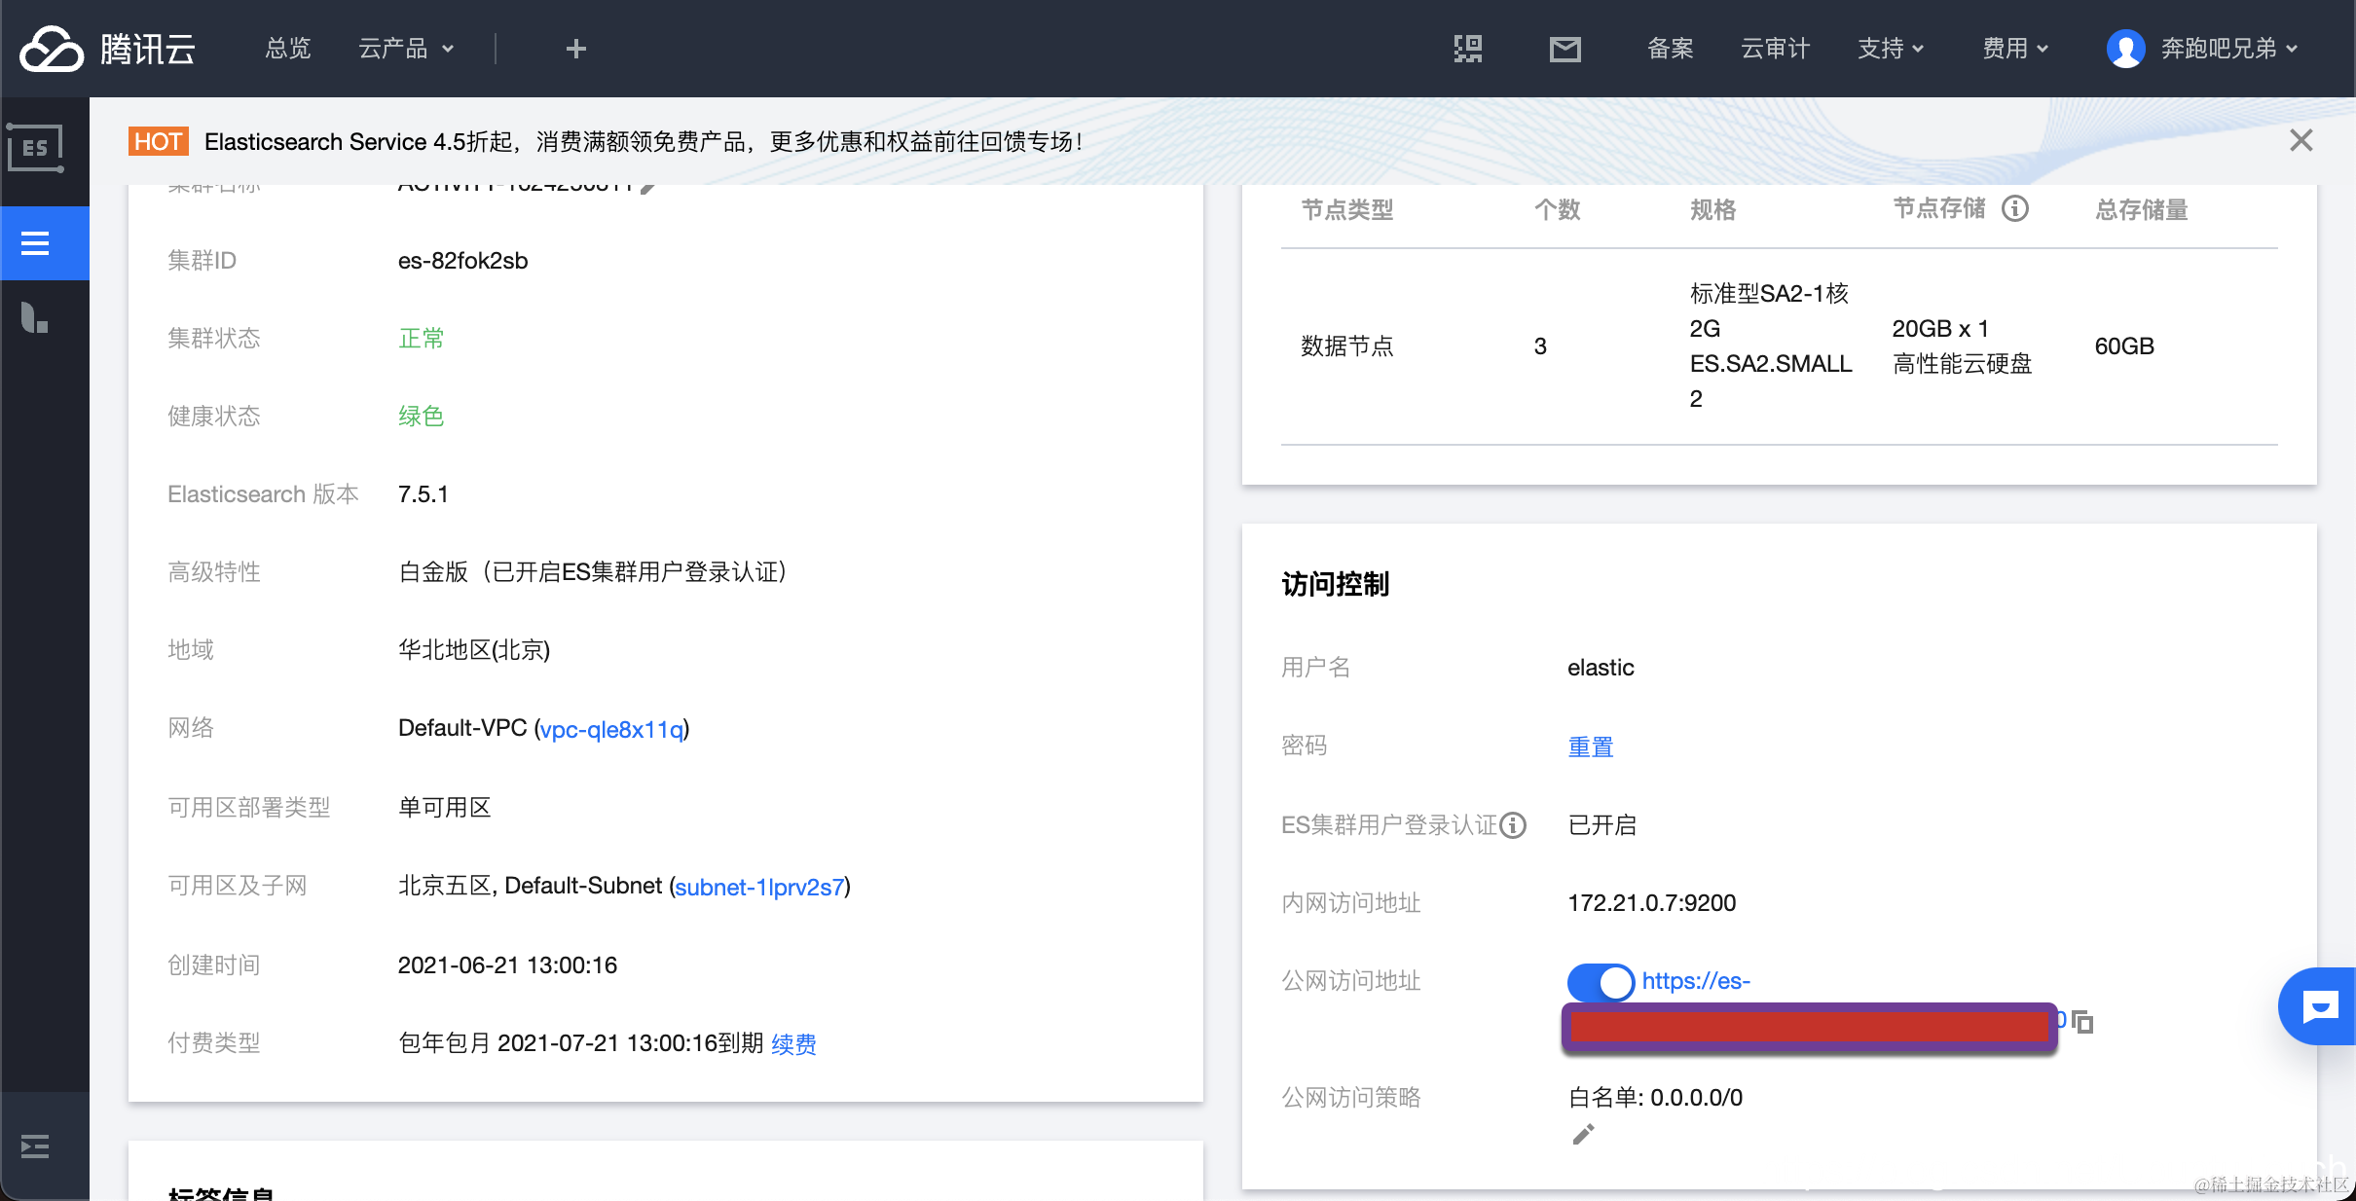This screenshot has width=2356, height=1201.
Task: Copy the public access address
Action: [2082, 1022]
